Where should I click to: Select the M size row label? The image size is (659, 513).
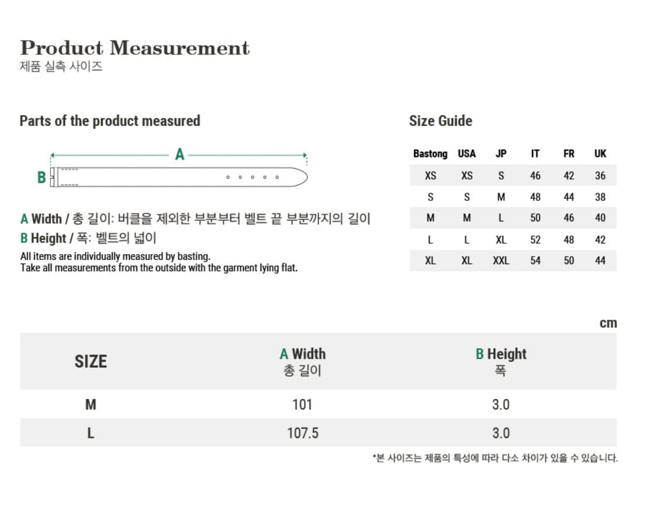pos(90,405)
